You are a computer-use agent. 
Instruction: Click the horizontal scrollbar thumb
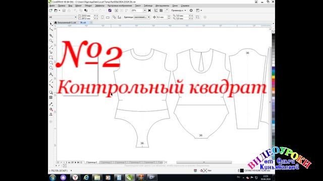click(x=204, y=162)
